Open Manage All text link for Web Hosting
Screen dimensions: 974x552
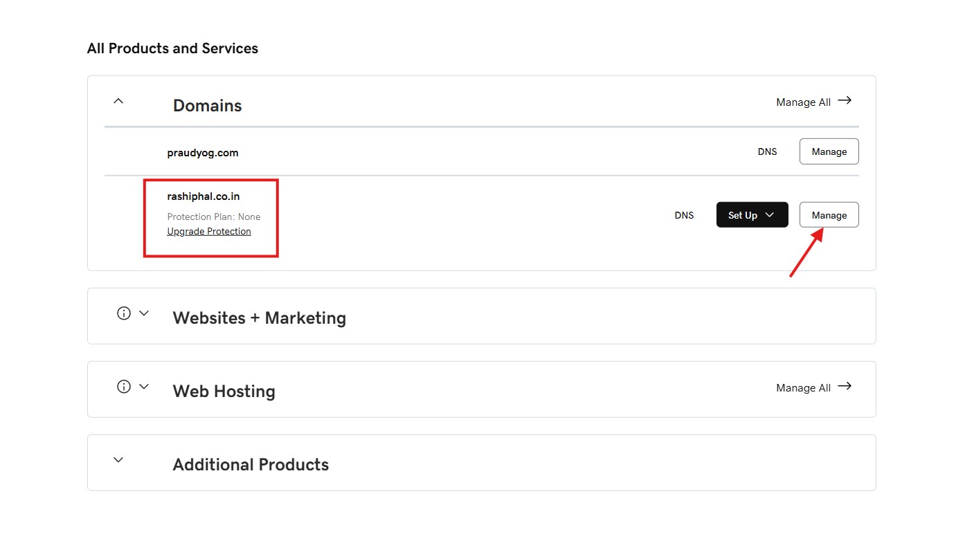803,388
